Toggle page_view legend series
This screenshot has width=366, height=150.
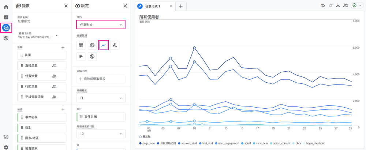pyautogui.click(x=147, y=143)
